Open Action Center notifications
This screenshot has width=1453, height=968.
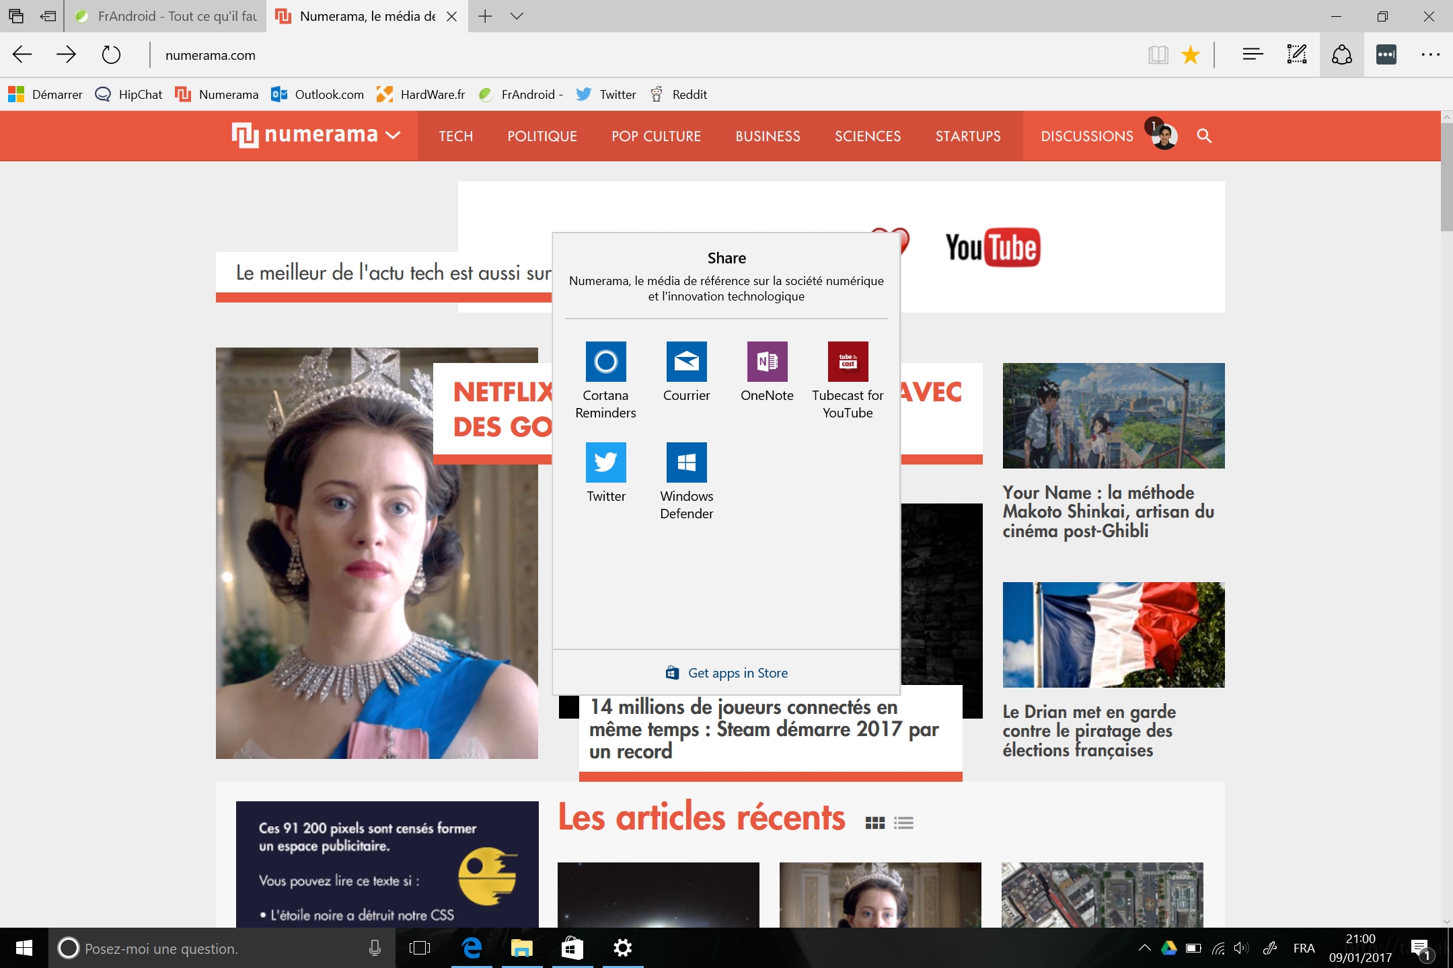click(x=1421, y=949)
